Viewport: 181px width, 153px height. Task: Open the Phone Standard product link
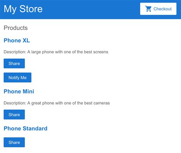pyautogui.click(x=26, y=128)
